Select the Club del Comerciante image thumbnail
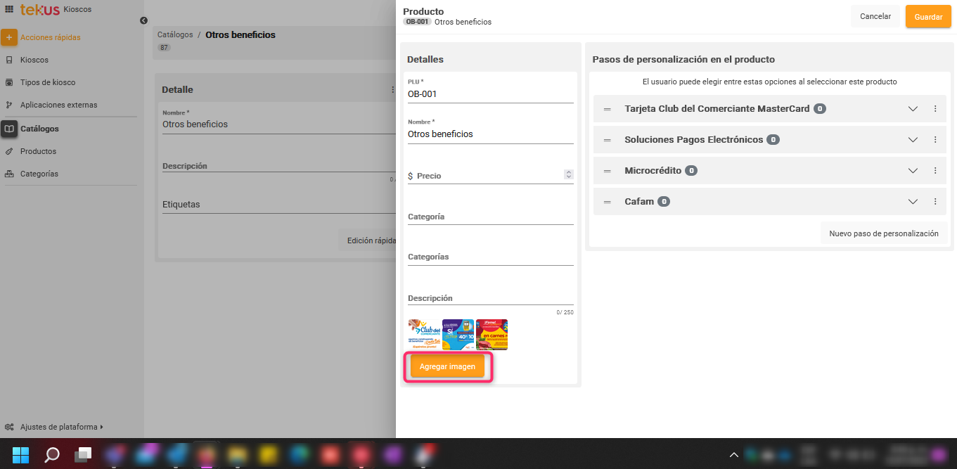957x469 pixels. click(x=423, y=335)
